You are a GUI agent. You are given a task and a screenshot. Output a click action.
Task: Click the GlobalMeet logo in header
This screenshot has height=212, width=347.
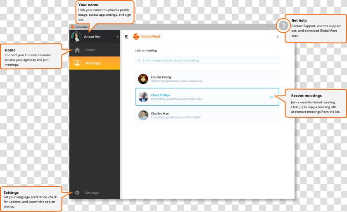tap(147, 36)
